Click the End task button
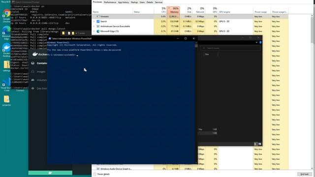The height and width of the screenshot is (177, 315). pos(305,174)
